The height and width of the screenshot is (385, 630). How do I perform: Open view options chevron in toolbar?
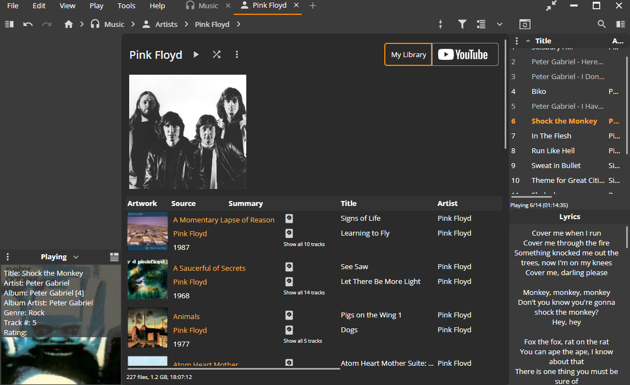pos(500,24)
